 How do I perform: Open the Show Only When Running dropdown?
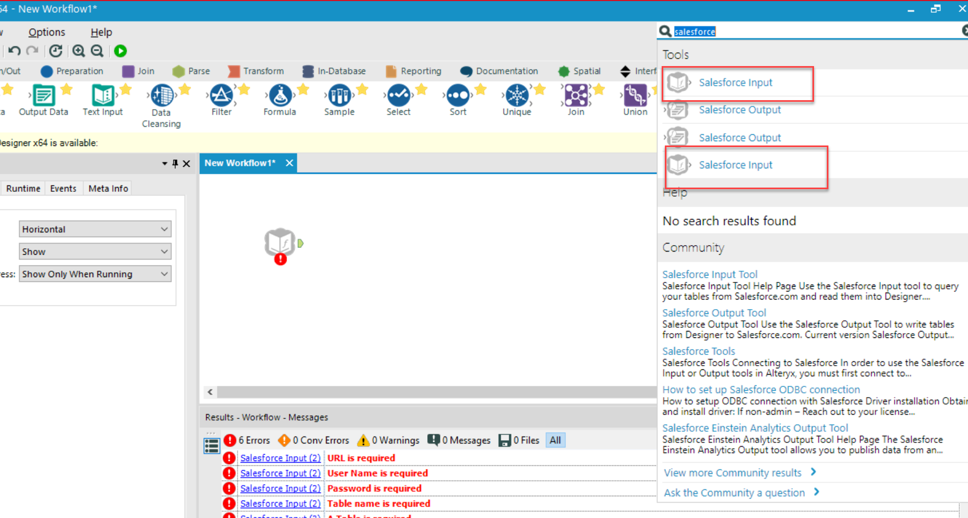tap(95, 273)
